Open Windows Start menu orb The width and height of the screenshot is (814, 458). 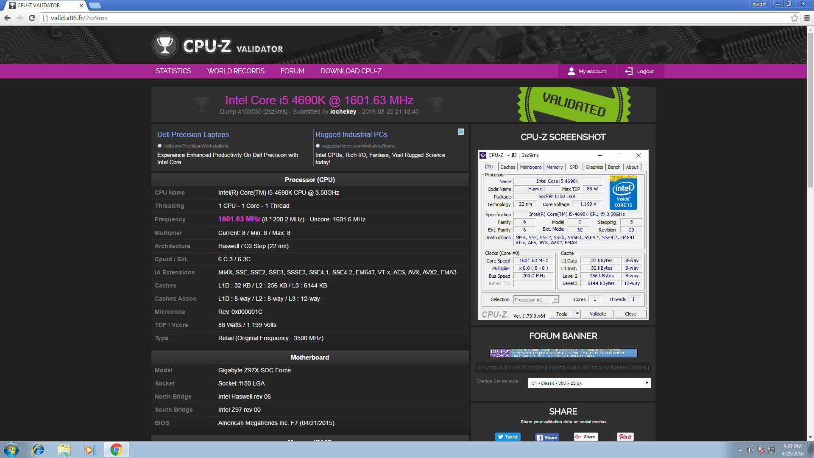pyautogui.click(x=11, y=450)
